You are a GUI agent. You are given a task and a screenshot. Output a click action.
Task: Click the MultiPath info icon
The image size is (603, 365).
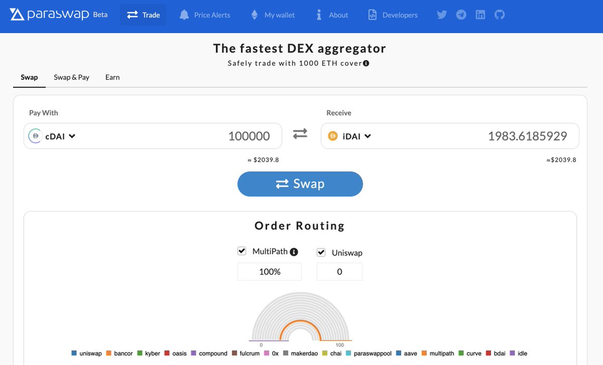pyautogui.click(x=294, y=252)
